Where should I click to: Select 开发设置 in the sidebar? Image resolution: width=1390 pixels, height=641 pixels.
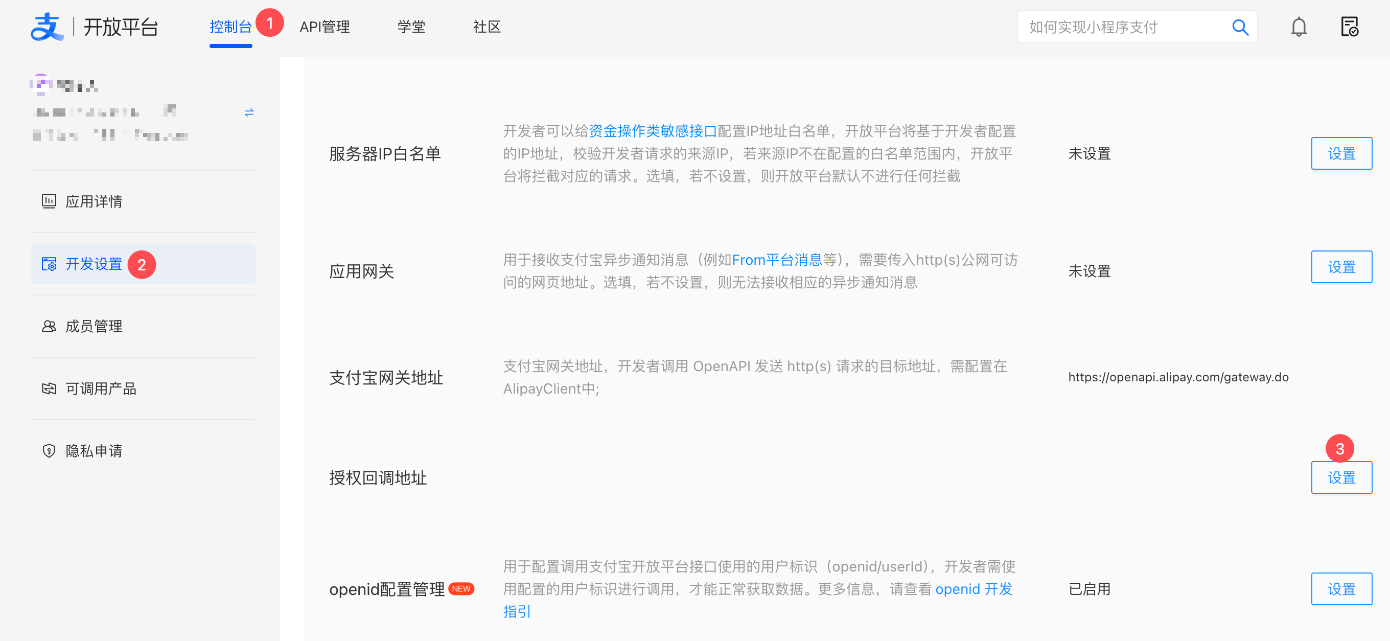point(143,264)
